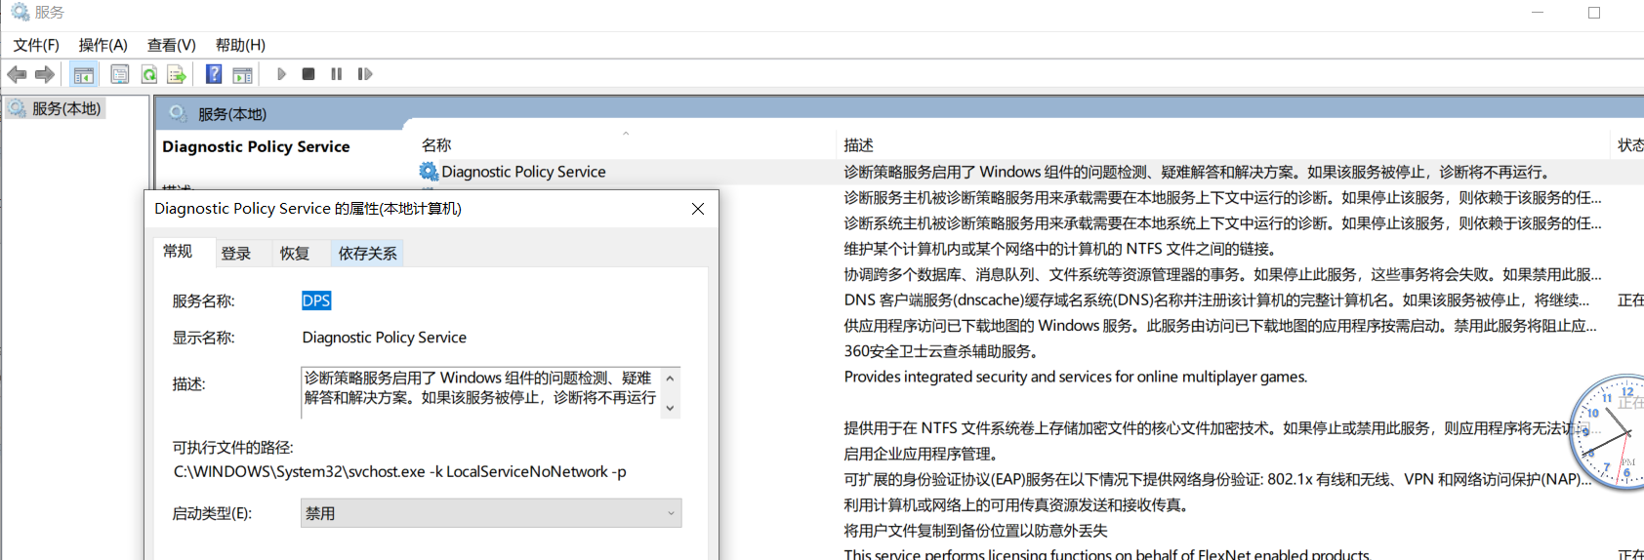Restart the service with the restart icon
1644x560 pixels.
365,74
